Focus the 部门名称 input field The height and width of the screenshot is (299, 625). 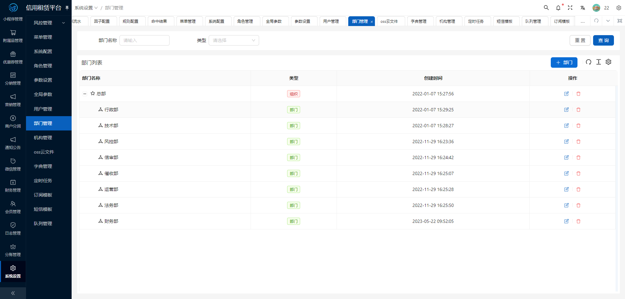click(145, 40)
